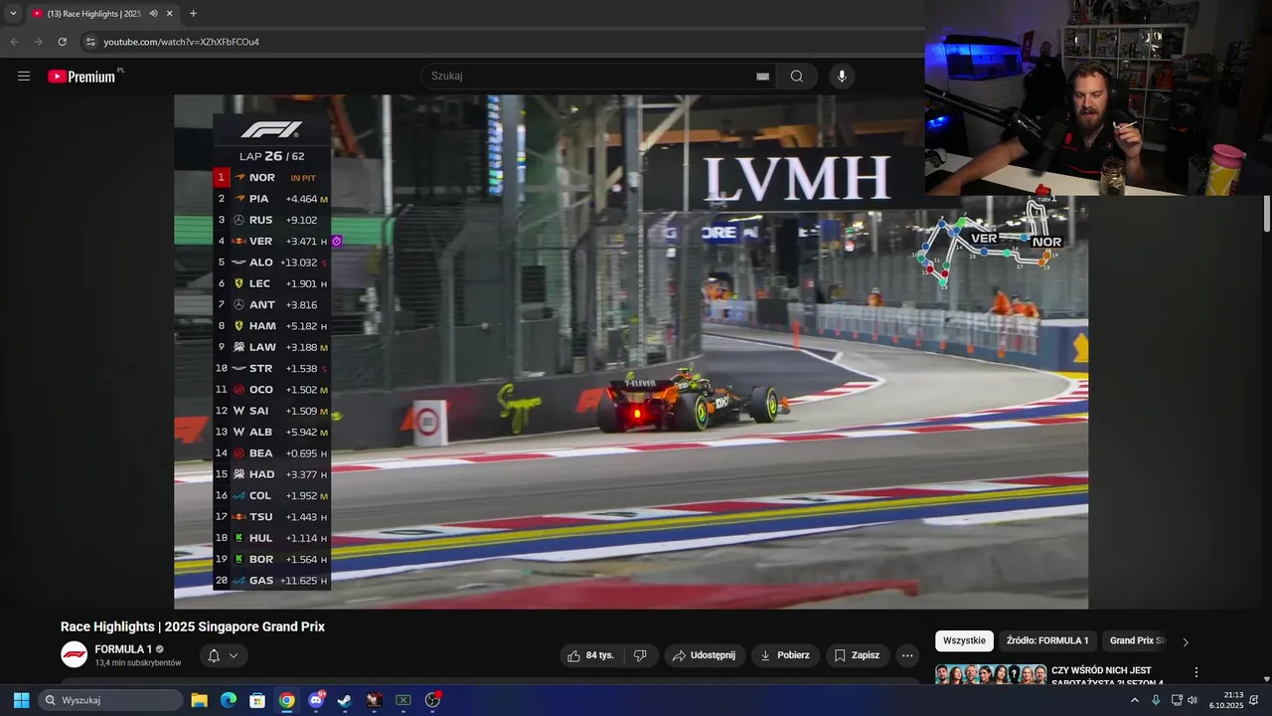1272x716 pixels.
Task: Dislike the video thumbs-down icon
Action: pyautogui.click(x=640, y=655)
